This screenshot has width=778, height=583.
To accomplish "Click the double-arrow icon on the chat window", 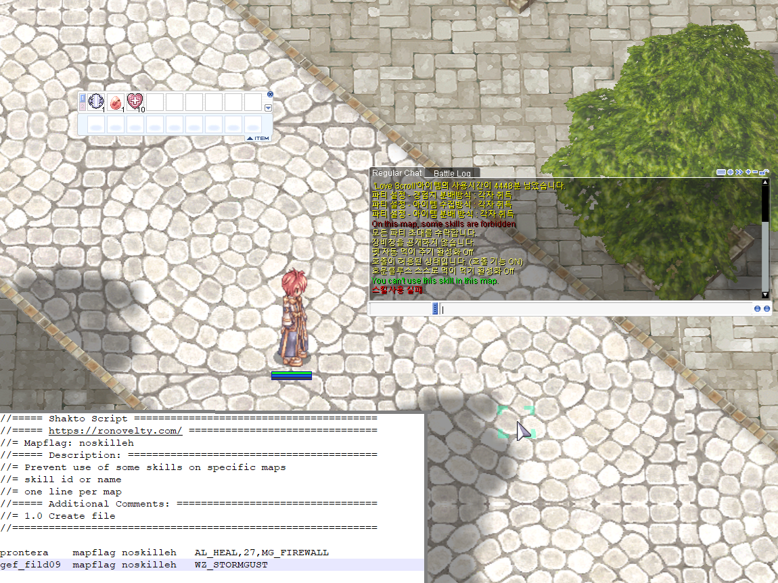I will pos(739,172).
